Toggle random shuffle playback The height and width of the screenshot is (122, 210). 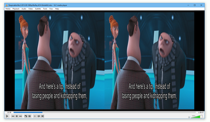click(42, 116)
